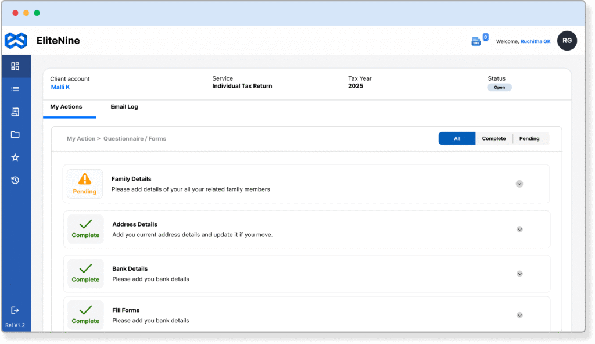Click the star favorites icon in sidebar
595x344 pixels.
15,157
